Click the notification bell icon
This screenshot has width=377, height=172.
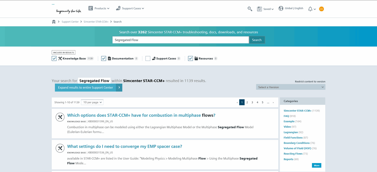311,9
